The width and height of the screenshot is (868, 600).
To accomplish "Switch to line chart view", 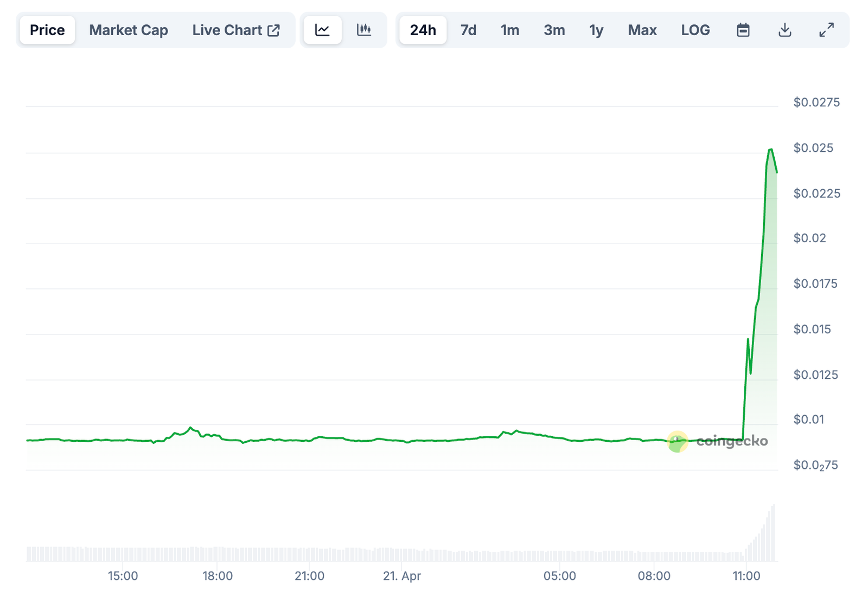I will tap(322, 30).
